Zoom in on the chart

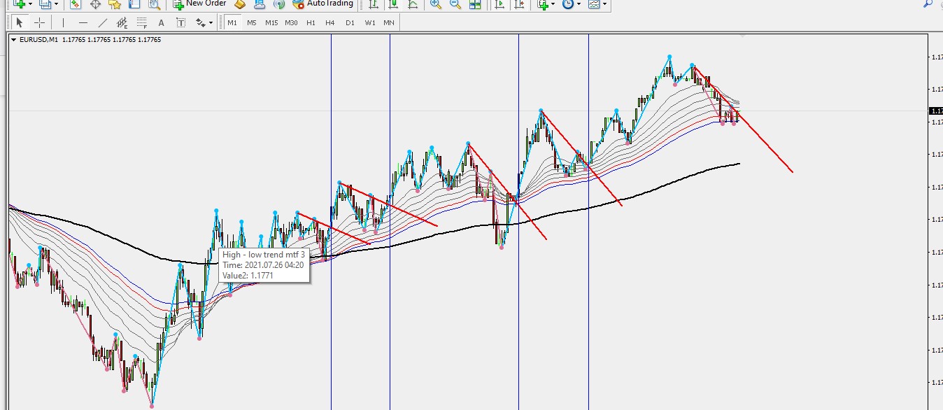tap(436, 3)
